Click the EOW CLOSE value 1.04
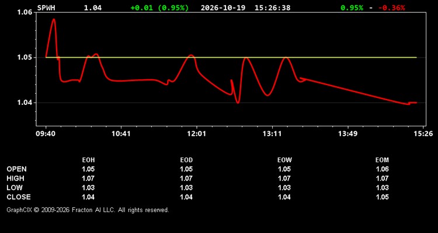438x233 pixels. (x=284, y=197)
